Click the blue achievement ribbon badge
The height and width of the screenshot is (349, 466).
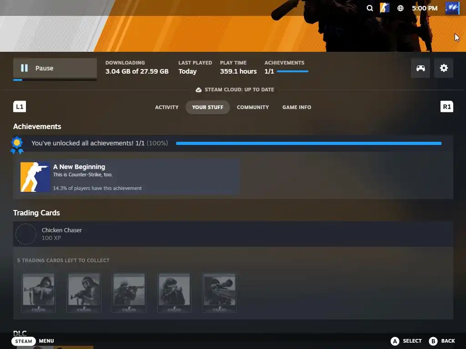click(x=17, y=145)
